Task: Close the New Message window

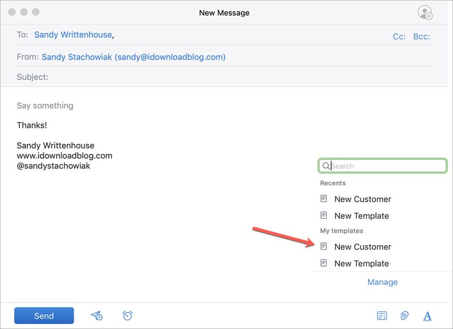Action: click(12, 12)
